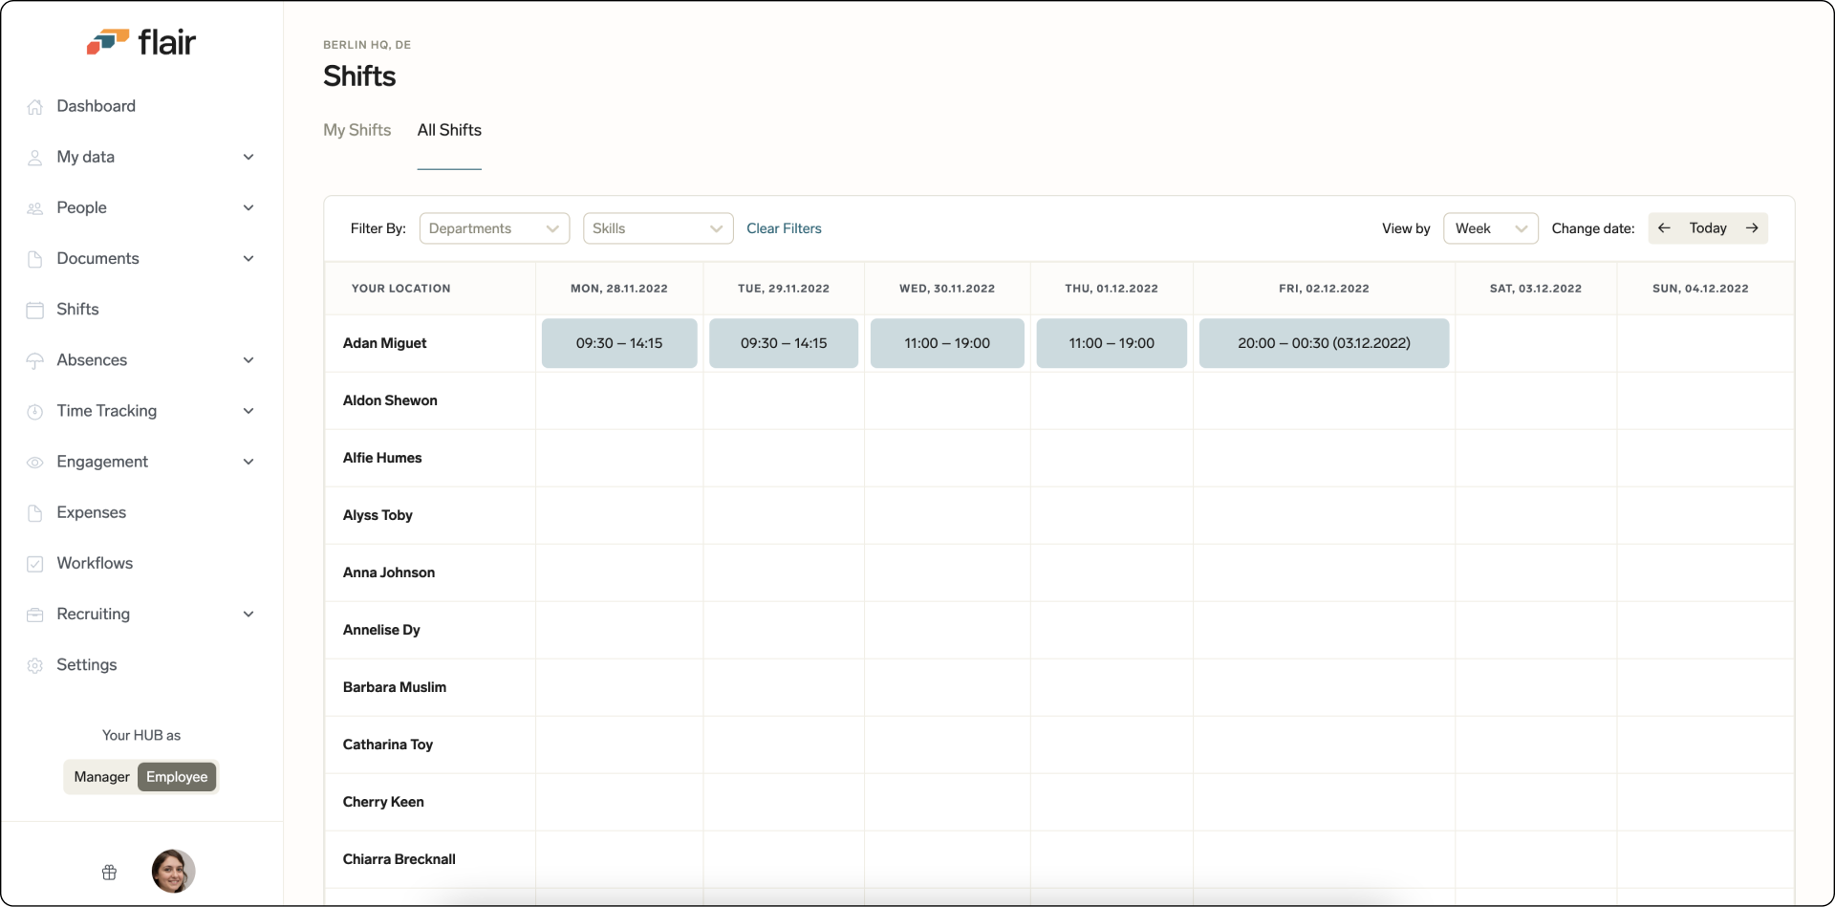Image resolution: width=1835 pixels, height=907 pixels.
Task: Switch HUB view to Manager
Action: coord(101,776)
